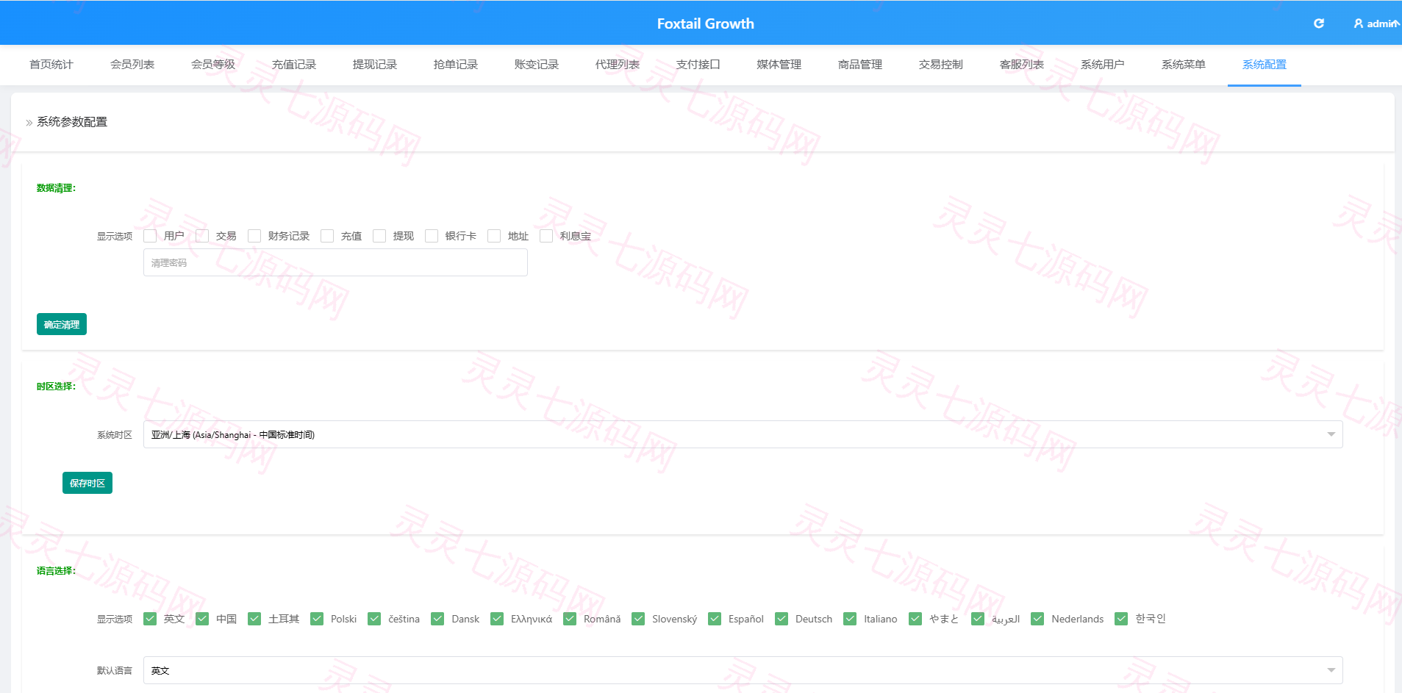Switch to the 充值记录 tab

click(x=294, y=65)
